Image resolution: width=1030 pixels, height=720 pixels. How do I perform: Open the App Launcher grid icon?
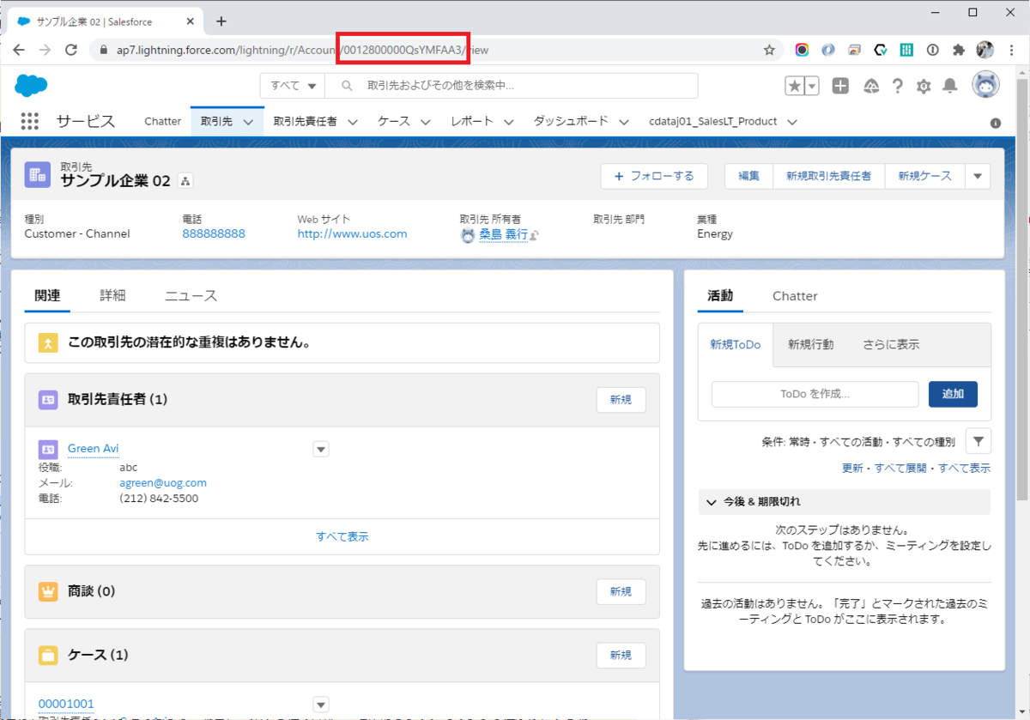pos(30,121)
